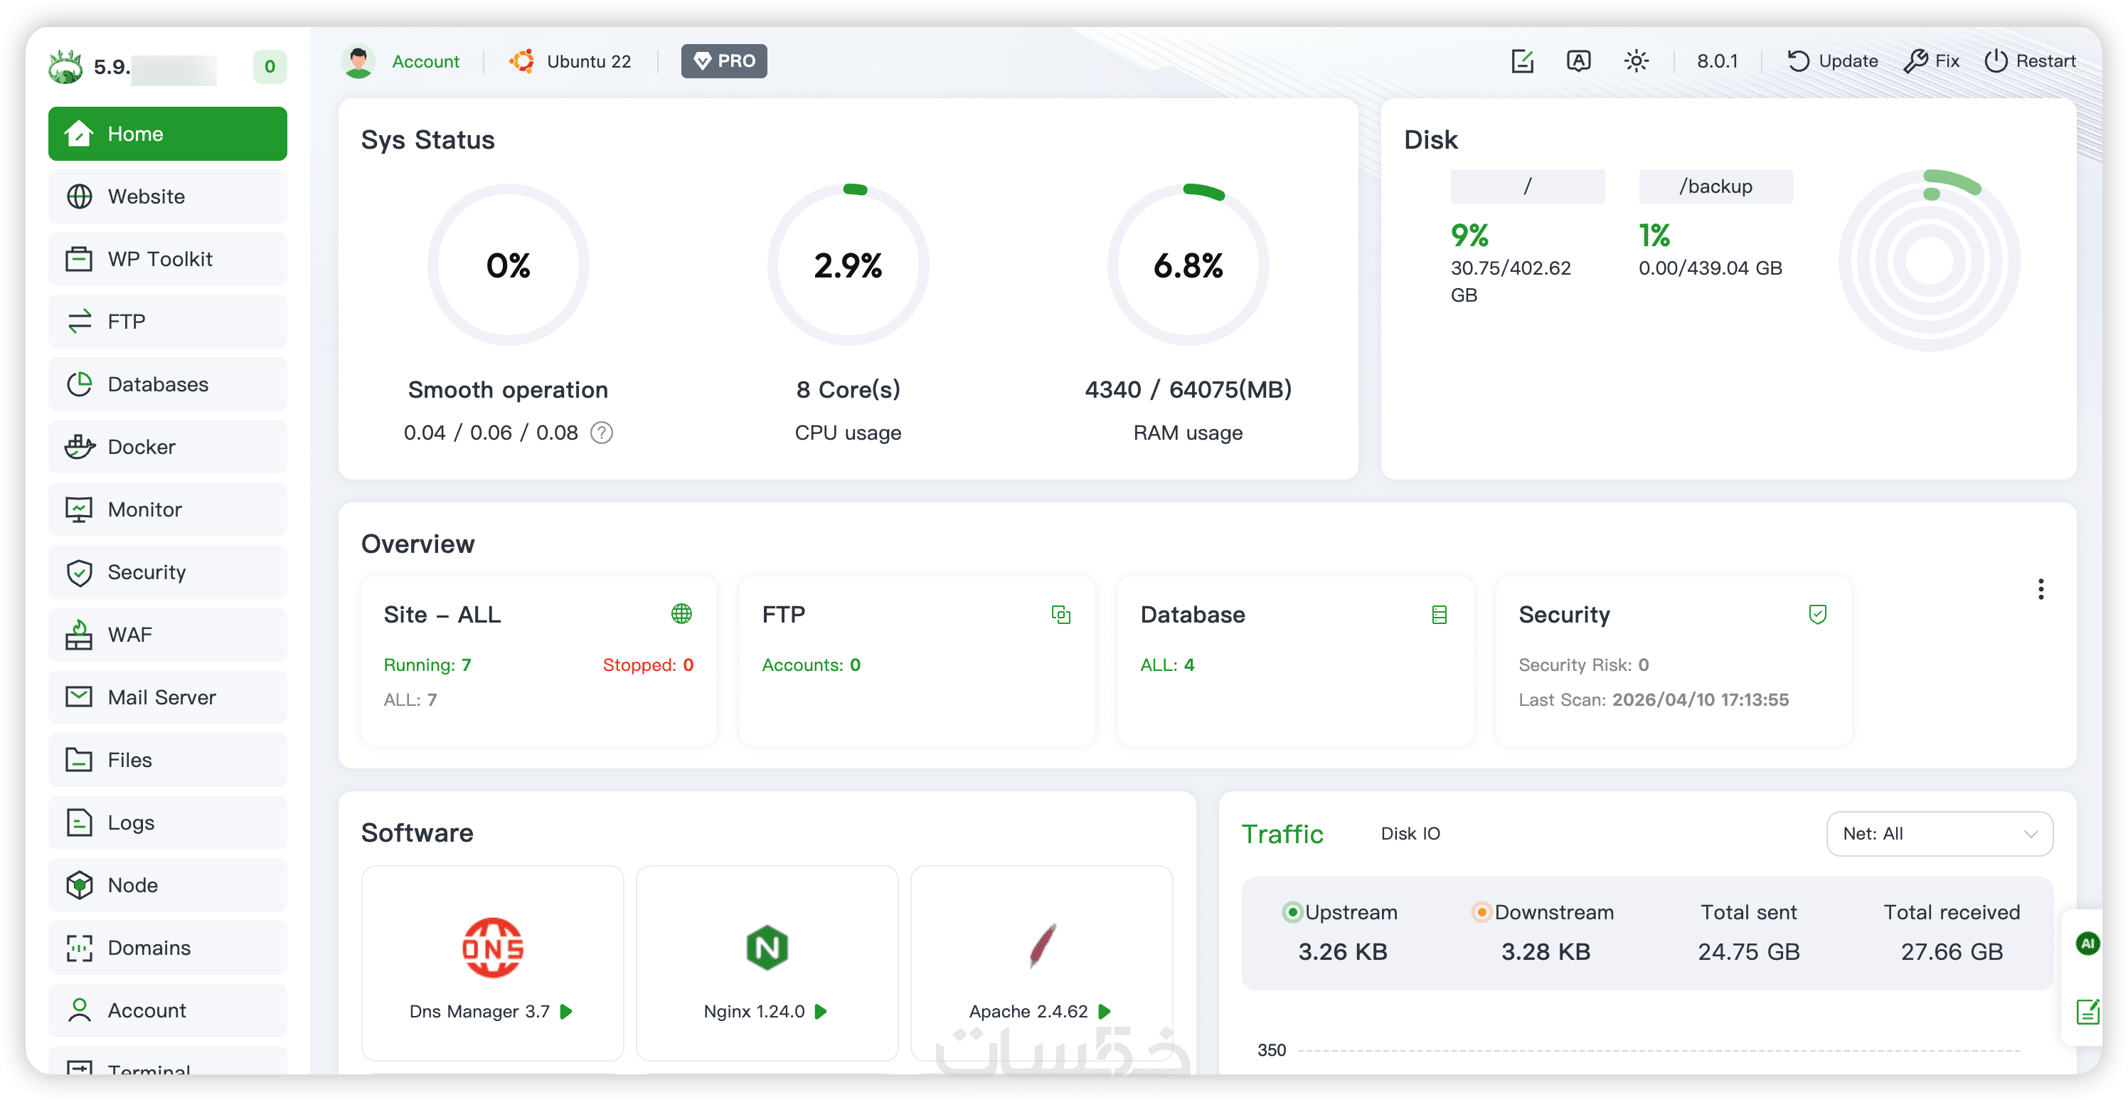
Task: Click the globe icon on Site card
Action: [x=681, y=614]
